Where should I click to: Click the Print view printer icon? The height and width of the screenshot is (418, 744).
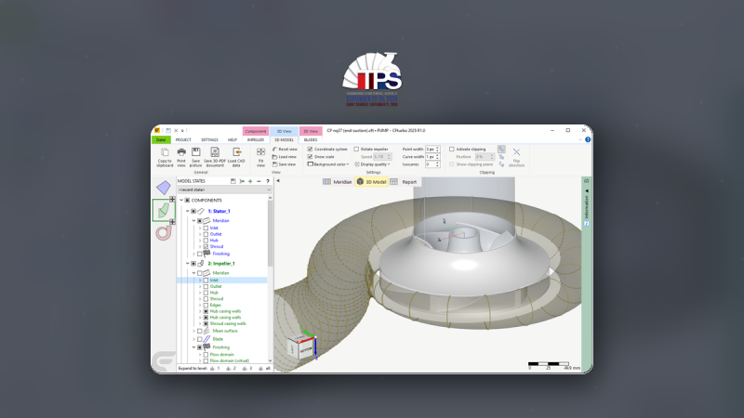tap(181, 152)
